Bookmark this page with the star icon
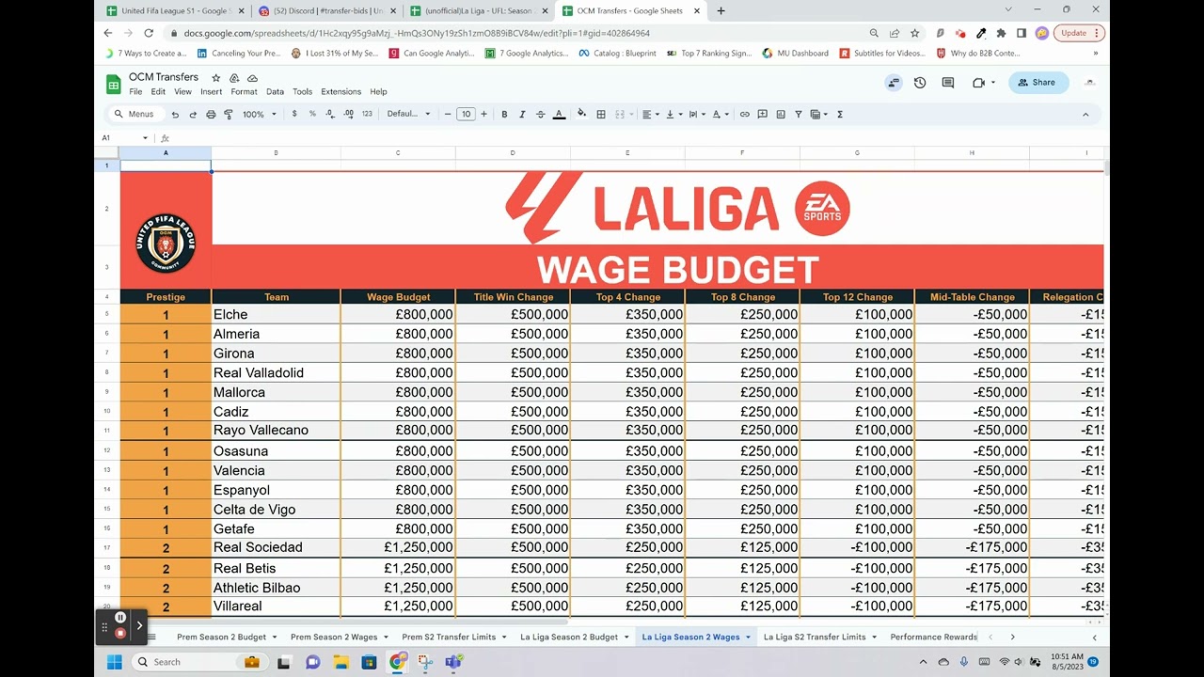The height and width of the screenshot is (677, 1204). point(914,33)
